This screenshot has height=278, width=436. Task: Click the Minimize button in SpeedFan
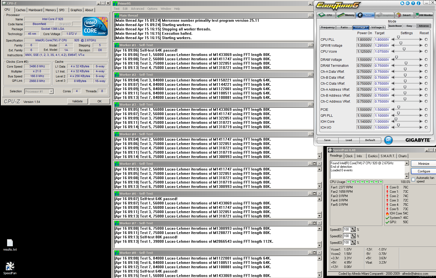tap(423, 164)
